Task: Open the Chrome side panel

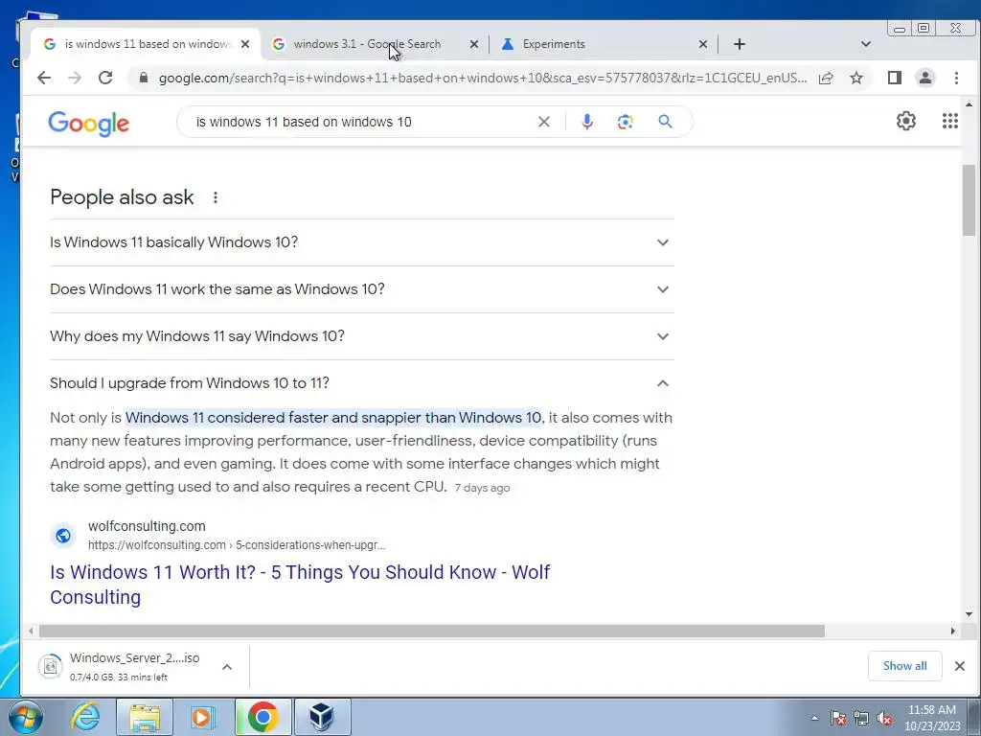Action: click(895, 78)
